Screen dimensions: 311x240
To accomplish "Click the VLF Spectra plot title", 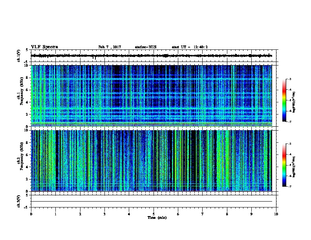I will pos(44,47).
